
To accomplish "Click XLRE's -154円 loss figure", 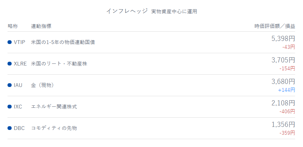I will pyautogui.click(x=287, y=69).
